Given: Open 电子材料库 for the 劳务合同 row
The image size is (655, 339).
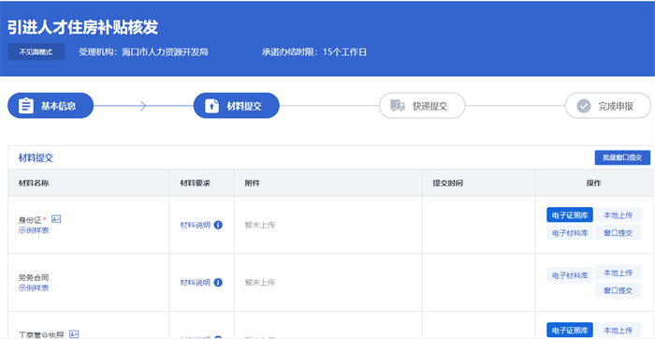Looking at the screenshot, I should point(570,275).
